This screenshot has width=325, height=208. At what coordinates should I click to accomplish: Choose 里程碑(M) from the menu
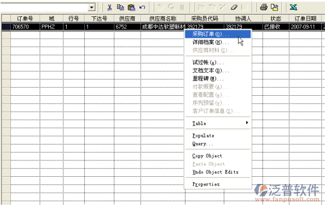pyautogui.click(x=218, y=79)
